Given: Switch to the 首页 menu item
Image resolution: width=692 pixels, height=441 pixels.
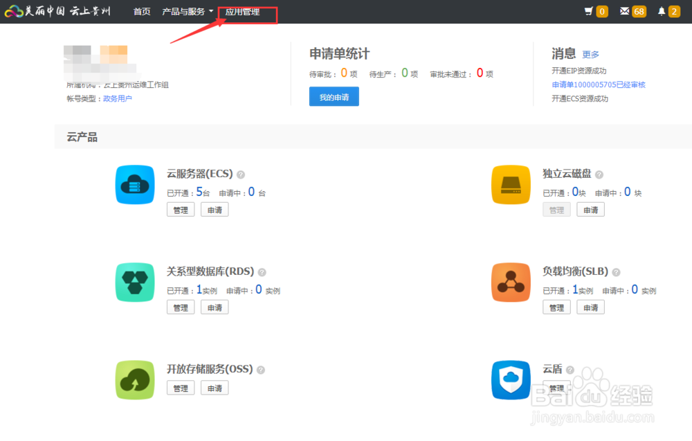Looking at the screenshot, I should [x=142, y=11].
